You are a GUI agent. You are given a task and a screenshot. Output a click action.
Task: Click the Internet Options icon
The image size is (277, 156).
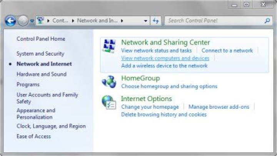click(x=109, y=102)
